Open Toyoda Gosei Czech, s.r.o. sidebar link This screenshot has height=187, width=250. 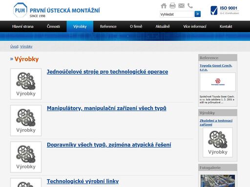[x=216, y=68]
